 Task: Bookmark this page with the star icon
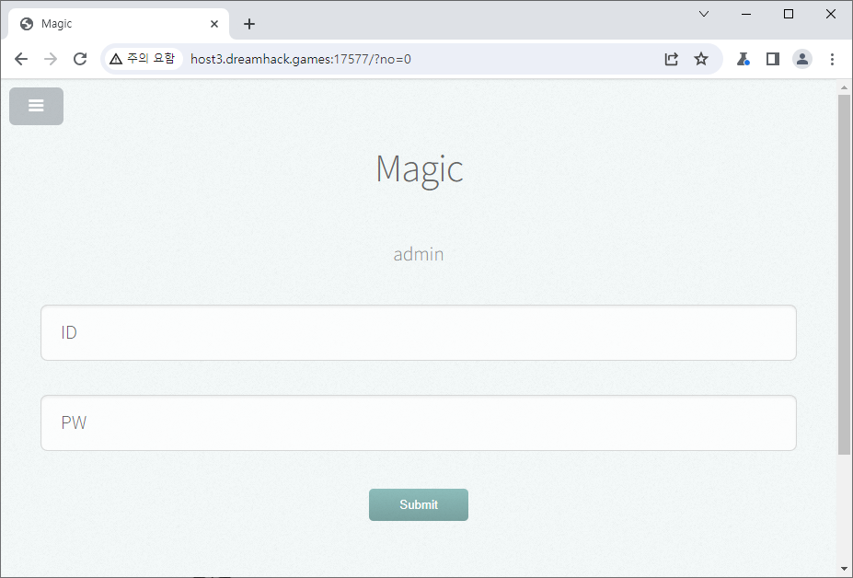point(701,59)
